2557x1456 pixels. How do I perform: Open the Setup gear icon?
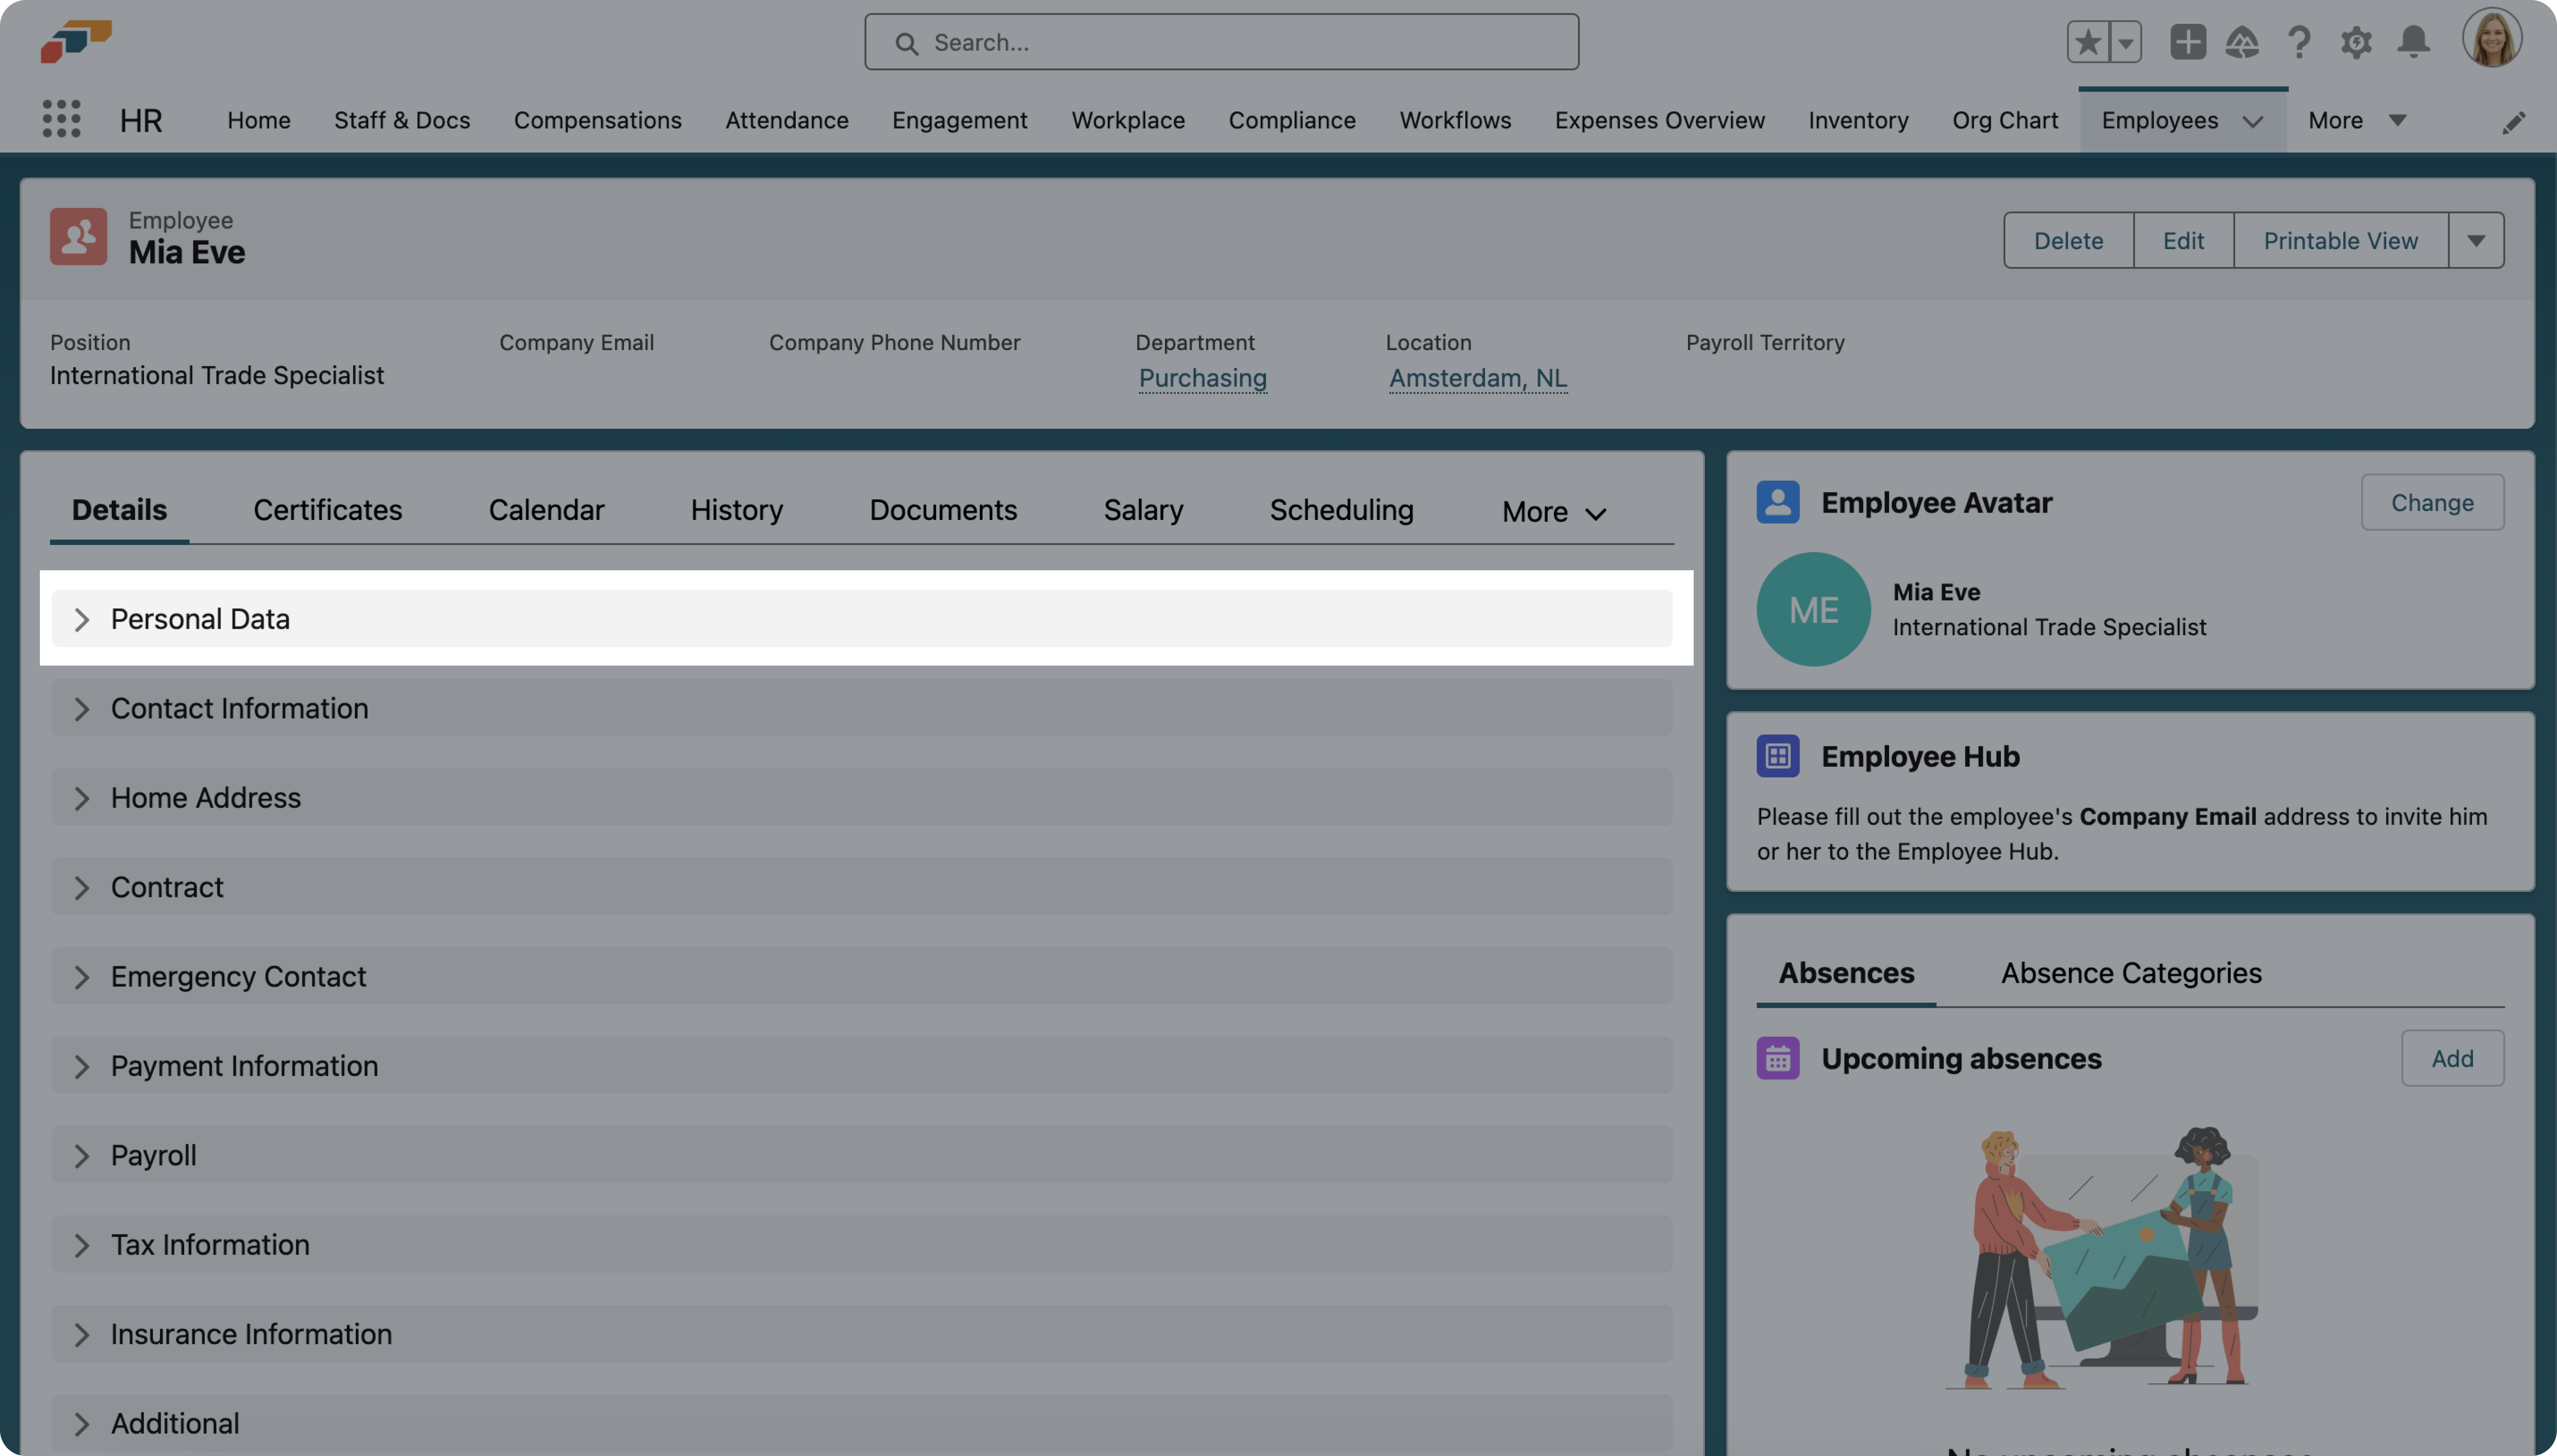point(2356,42)
